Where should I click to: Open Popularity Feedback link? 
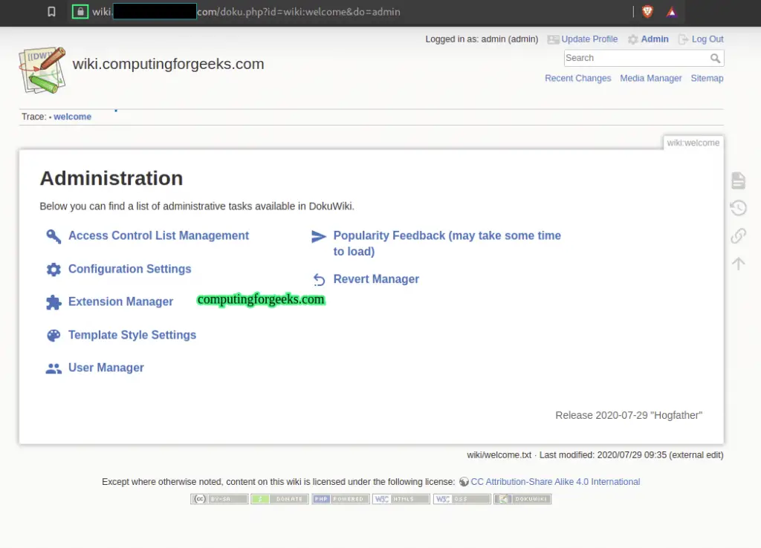447,244
